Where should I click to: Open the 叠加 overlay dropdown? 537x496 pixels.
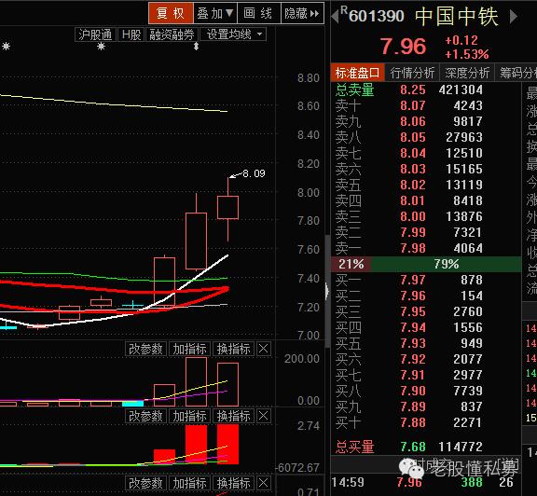coord(215,13)
